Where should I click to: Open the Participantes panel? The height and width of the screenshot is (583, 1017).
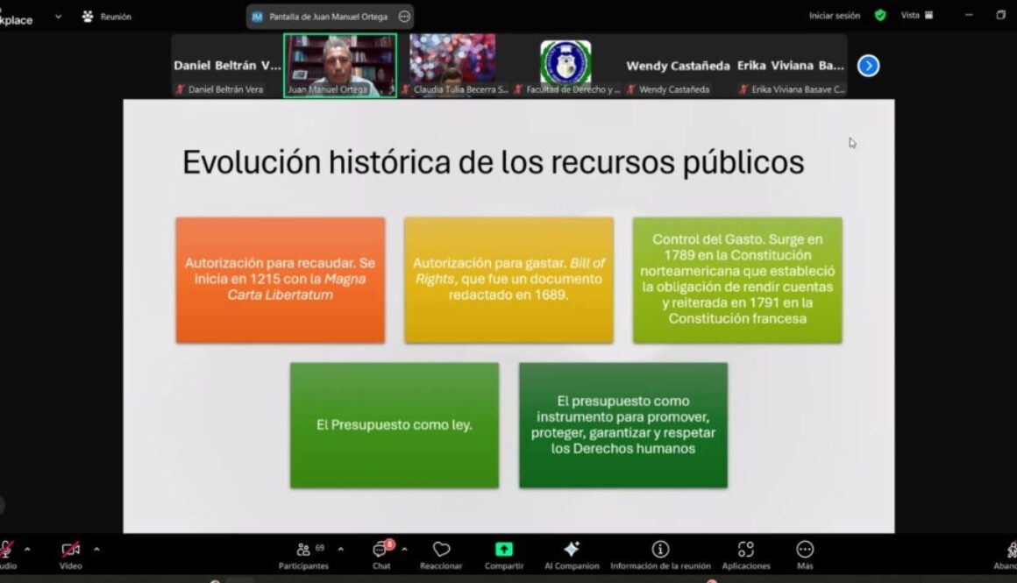303,555
